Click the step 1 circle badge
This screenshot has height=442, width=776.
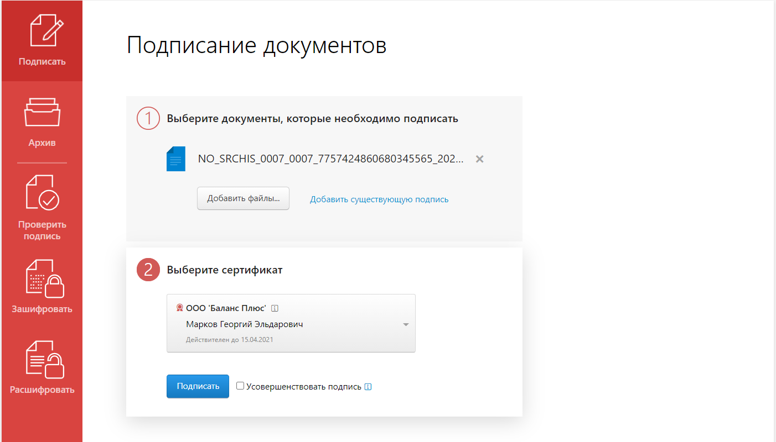click(148, 118)
